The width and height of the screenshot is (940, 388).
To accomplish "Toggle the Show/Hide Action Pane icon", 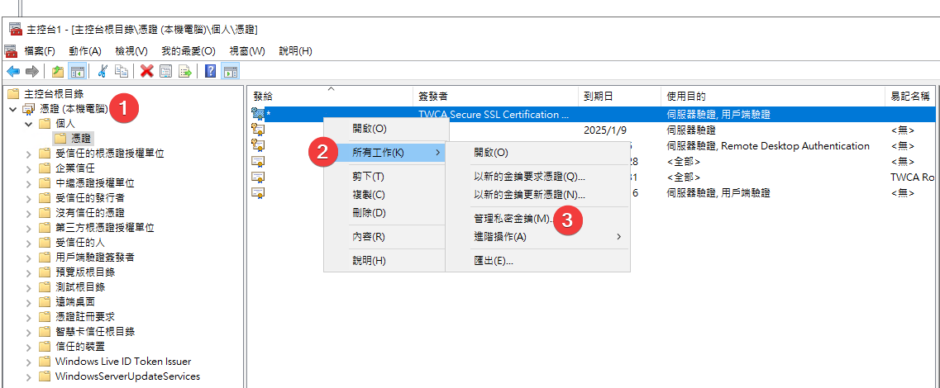I will [229, 71].
